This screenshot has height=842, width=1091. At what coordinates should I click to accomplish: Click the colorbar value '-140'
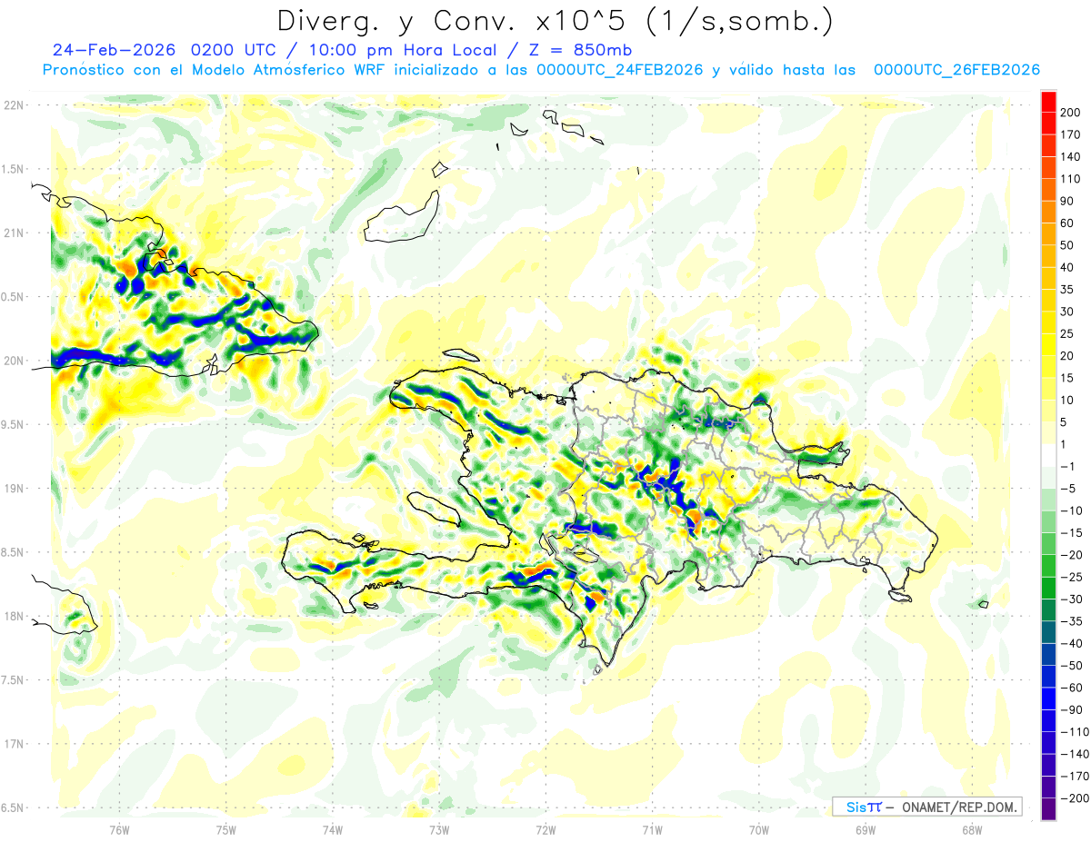(1075, 754)
